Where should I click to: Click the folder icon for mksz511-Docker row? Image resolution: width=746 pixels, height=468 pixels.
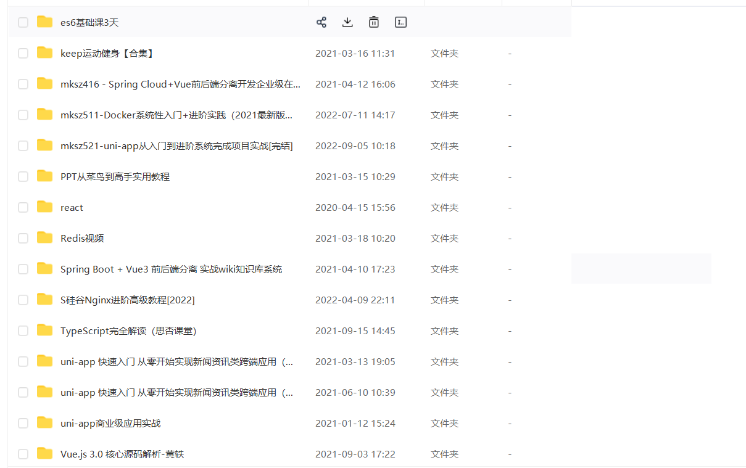point(44,115)
